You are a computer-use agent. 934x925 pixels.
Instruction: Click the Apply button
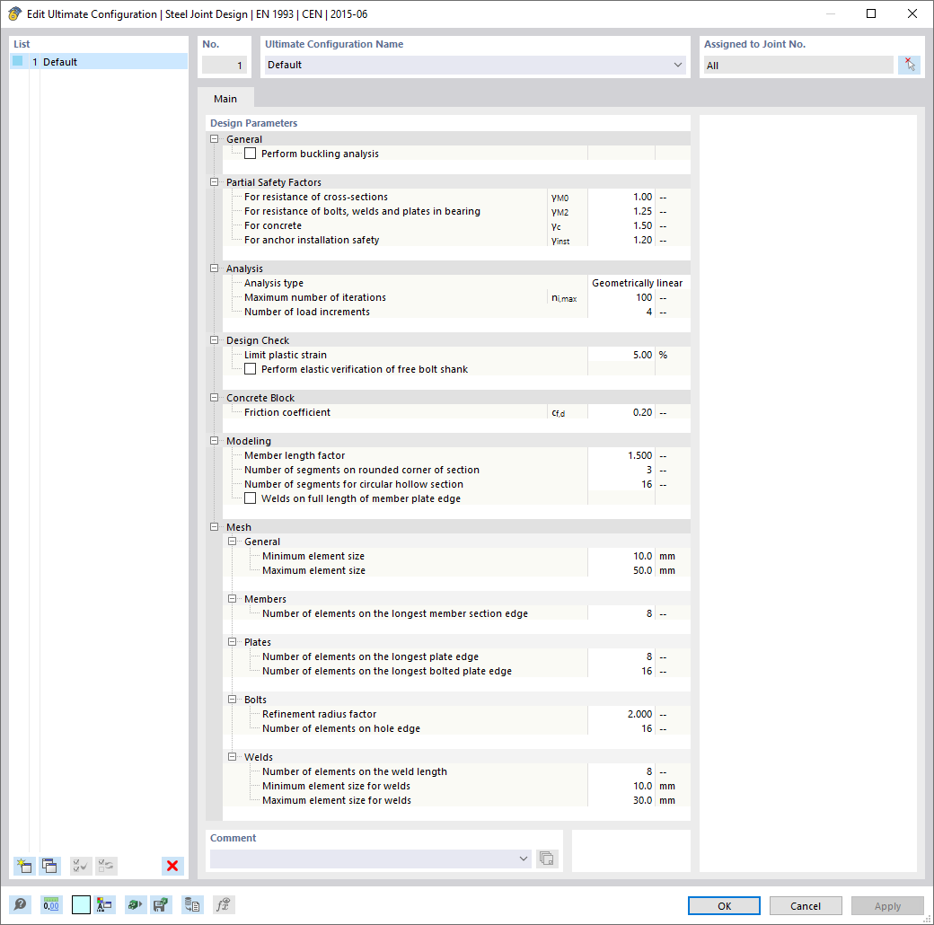(887, 905)
